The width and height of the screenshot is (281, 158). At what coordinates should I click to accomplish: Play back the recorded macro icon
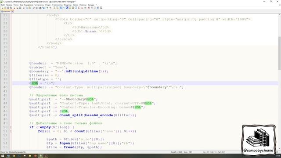point(95,8)
